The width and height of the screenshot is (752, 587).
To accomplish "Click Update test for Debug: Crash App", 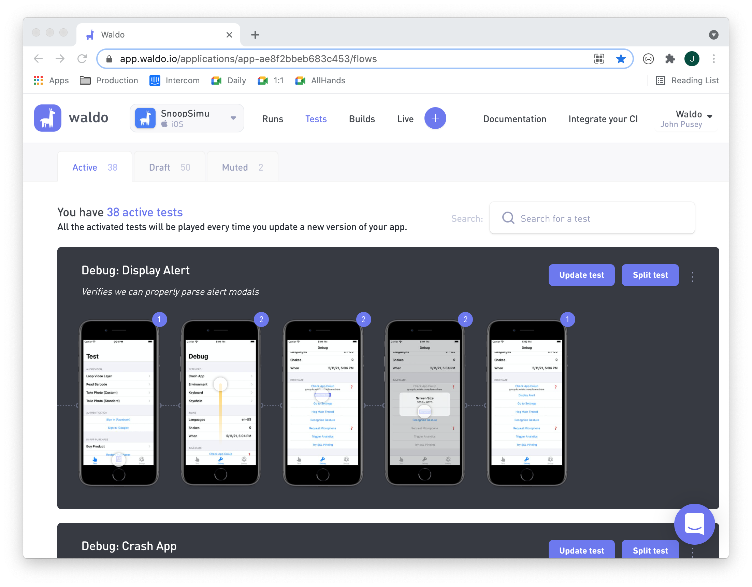I will 581,550.
